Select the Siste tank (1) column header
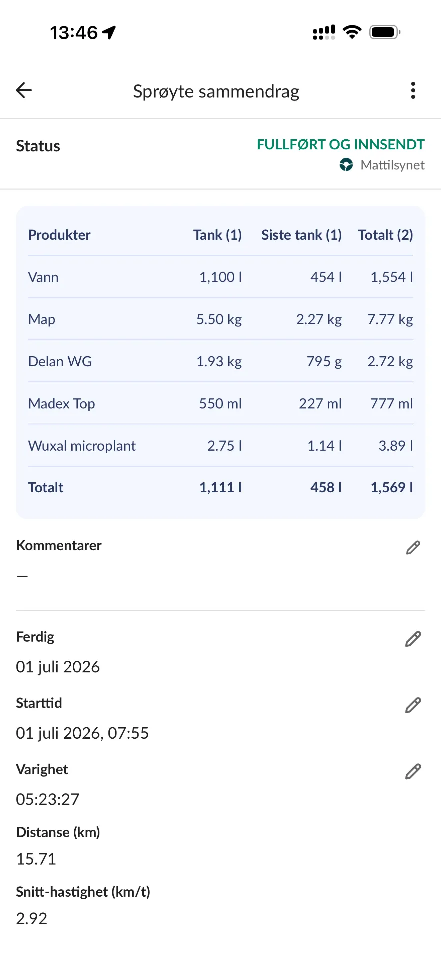 (x=301, y=235)
